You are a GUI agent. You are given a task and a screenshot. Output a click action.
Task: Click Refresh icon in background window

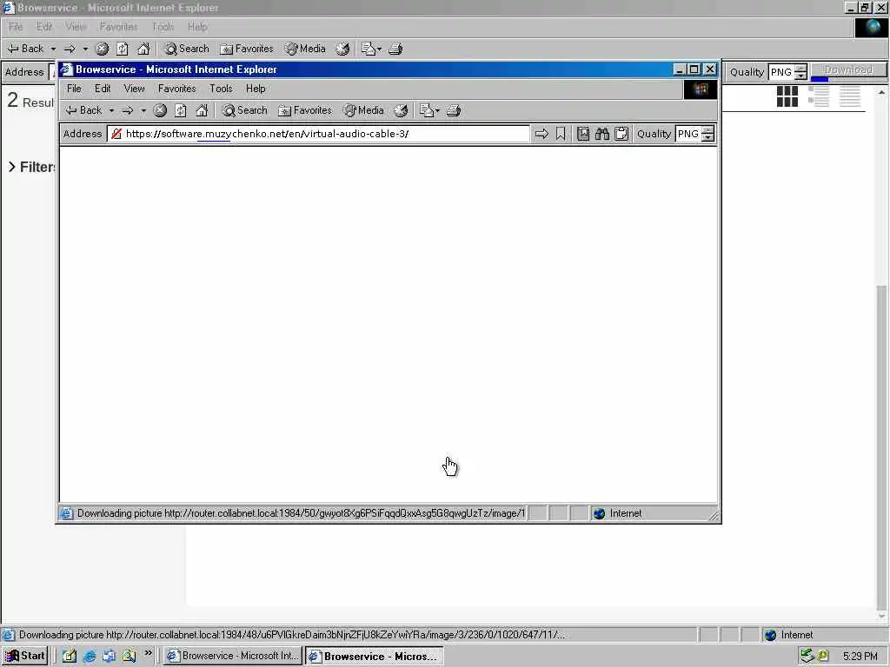[x=123, y=49]
